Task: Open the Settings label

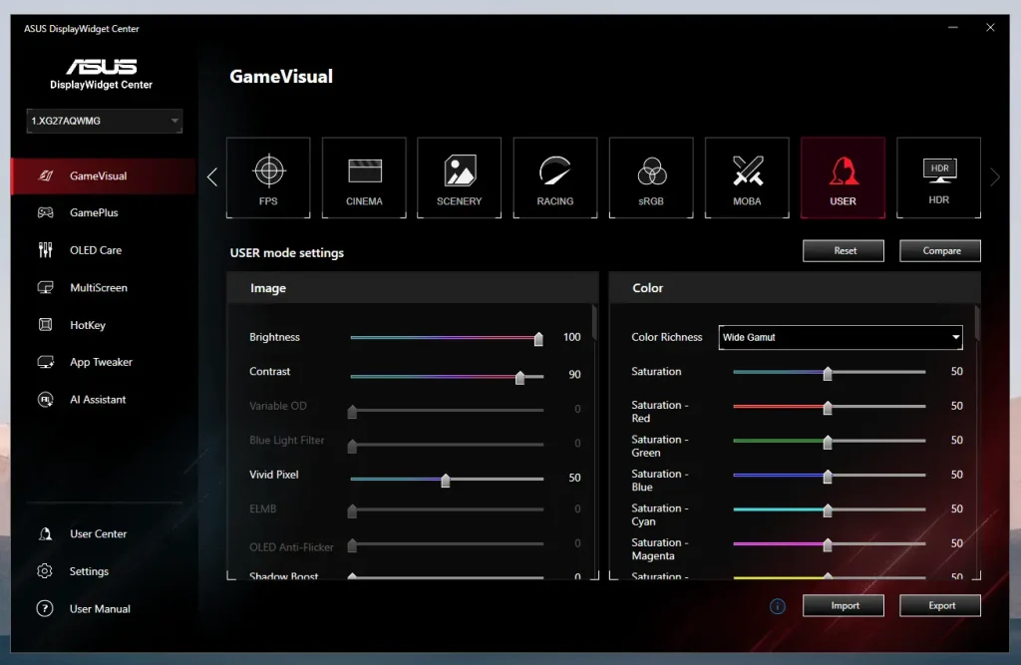Action: pos(89,571)
